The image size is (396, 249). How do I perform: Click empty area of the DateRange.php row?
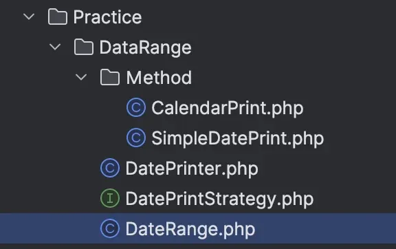(326, 228)
